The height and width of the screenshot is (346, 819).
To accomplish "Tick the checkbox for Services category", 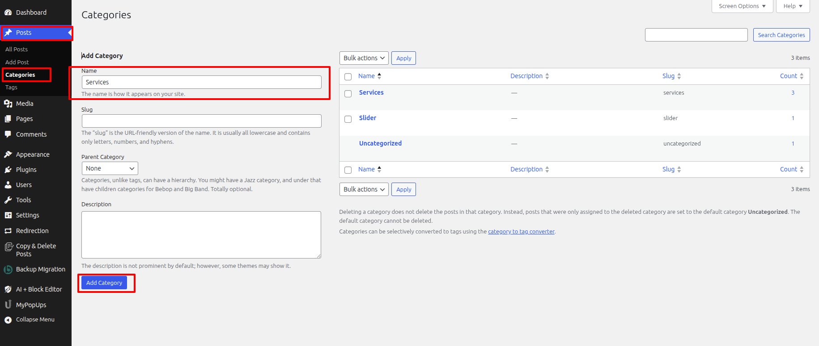I will (348, 94).
